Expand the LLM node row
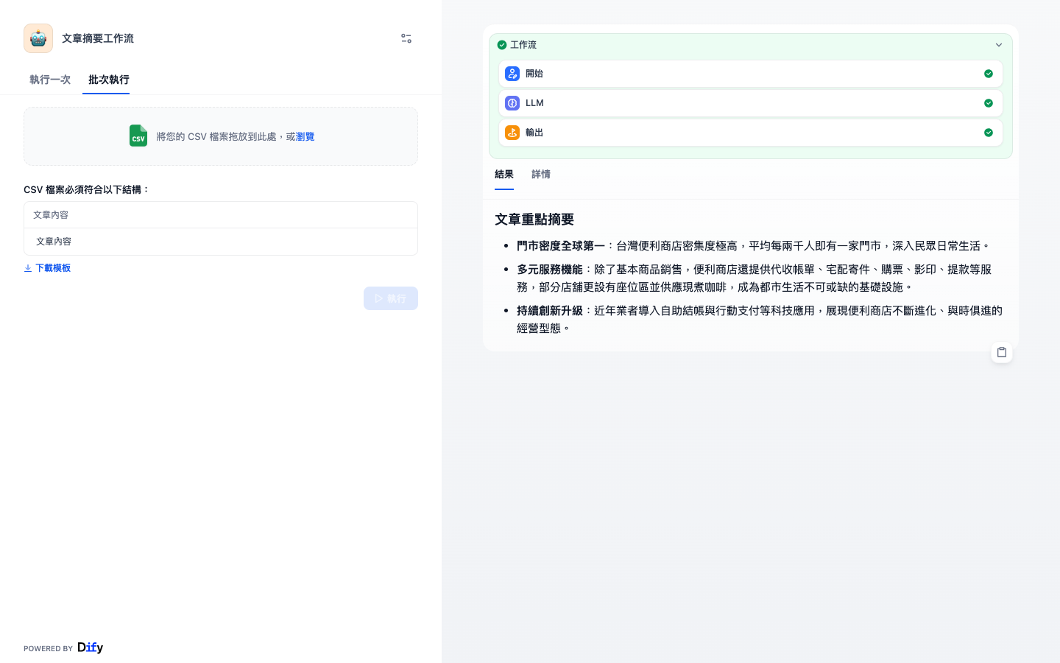 click(x=751, y=103)
